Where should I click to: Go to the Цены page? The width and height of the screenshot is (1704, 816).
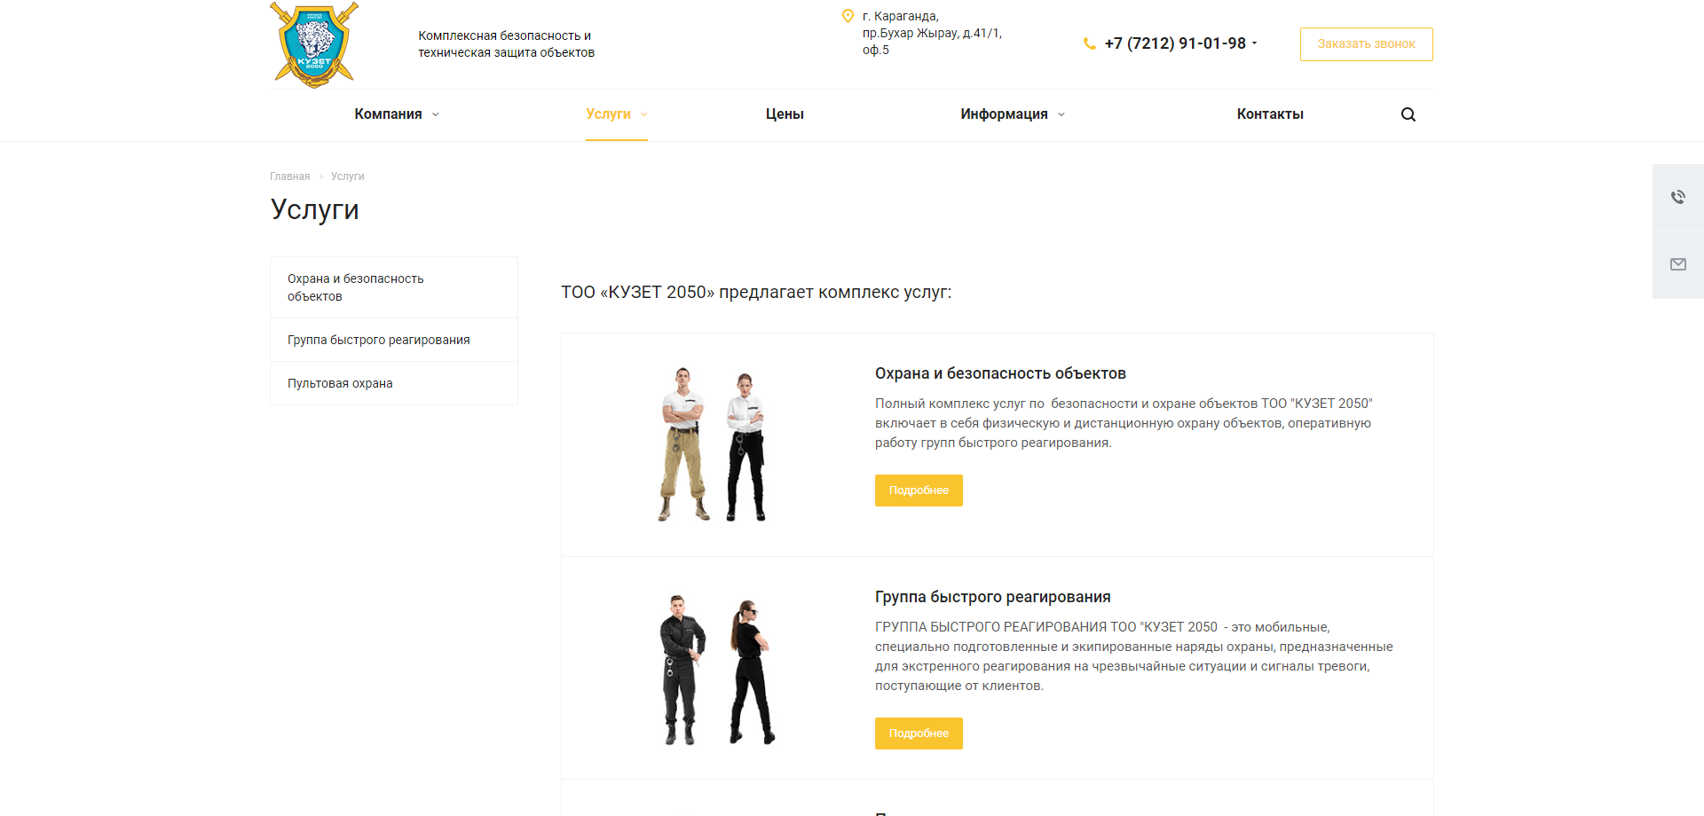tap(785, 114)
